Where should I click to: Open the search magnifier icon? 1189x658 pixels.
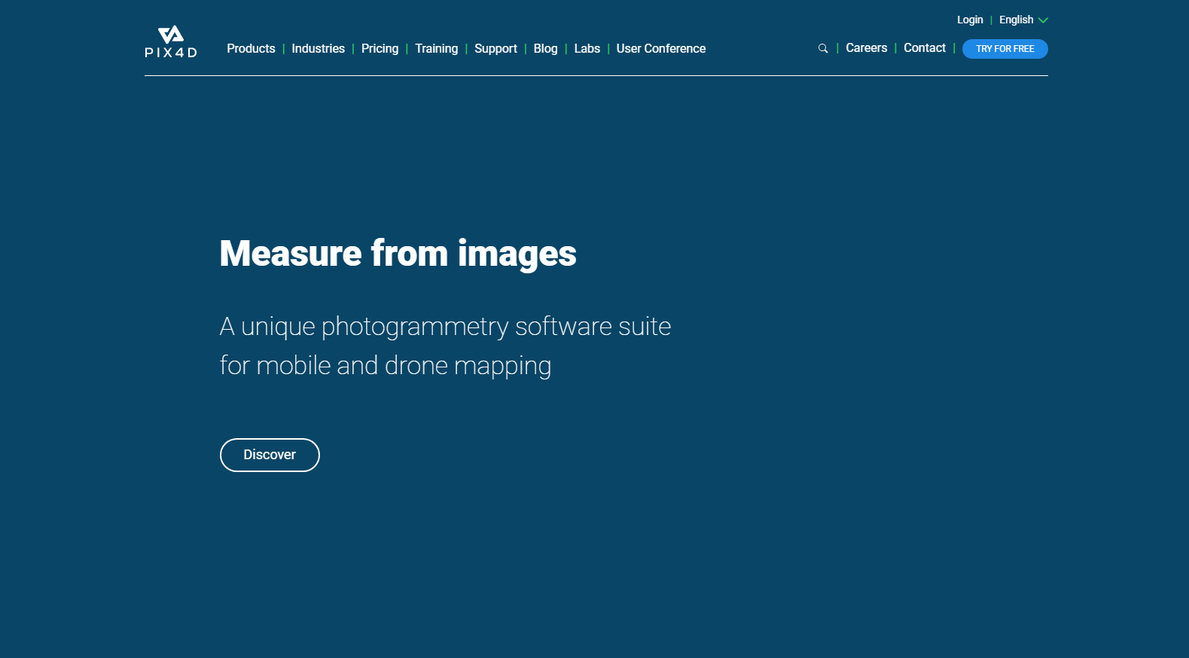tap(823, 48)
